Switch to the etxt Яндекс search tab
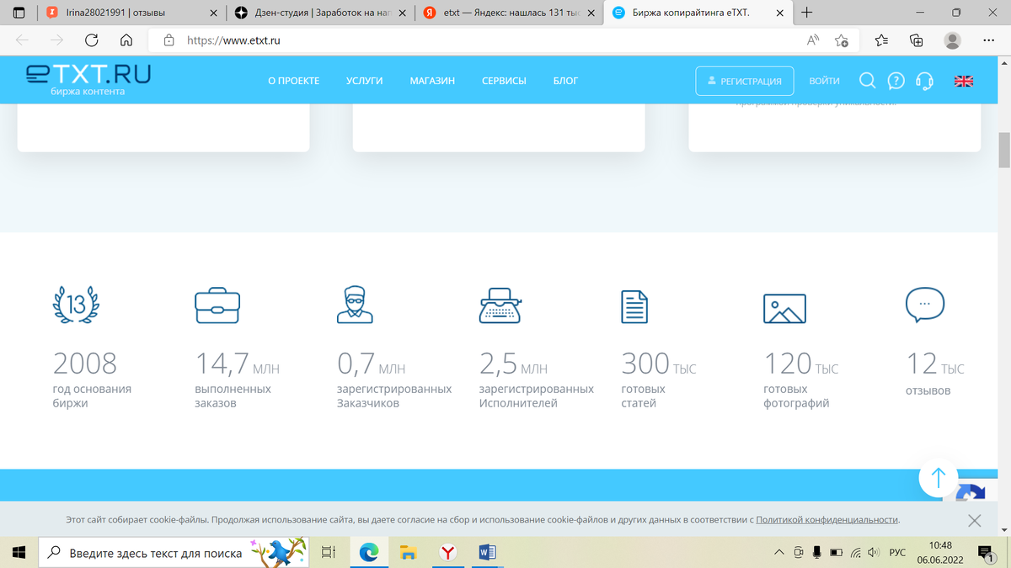 coord(509,13)
